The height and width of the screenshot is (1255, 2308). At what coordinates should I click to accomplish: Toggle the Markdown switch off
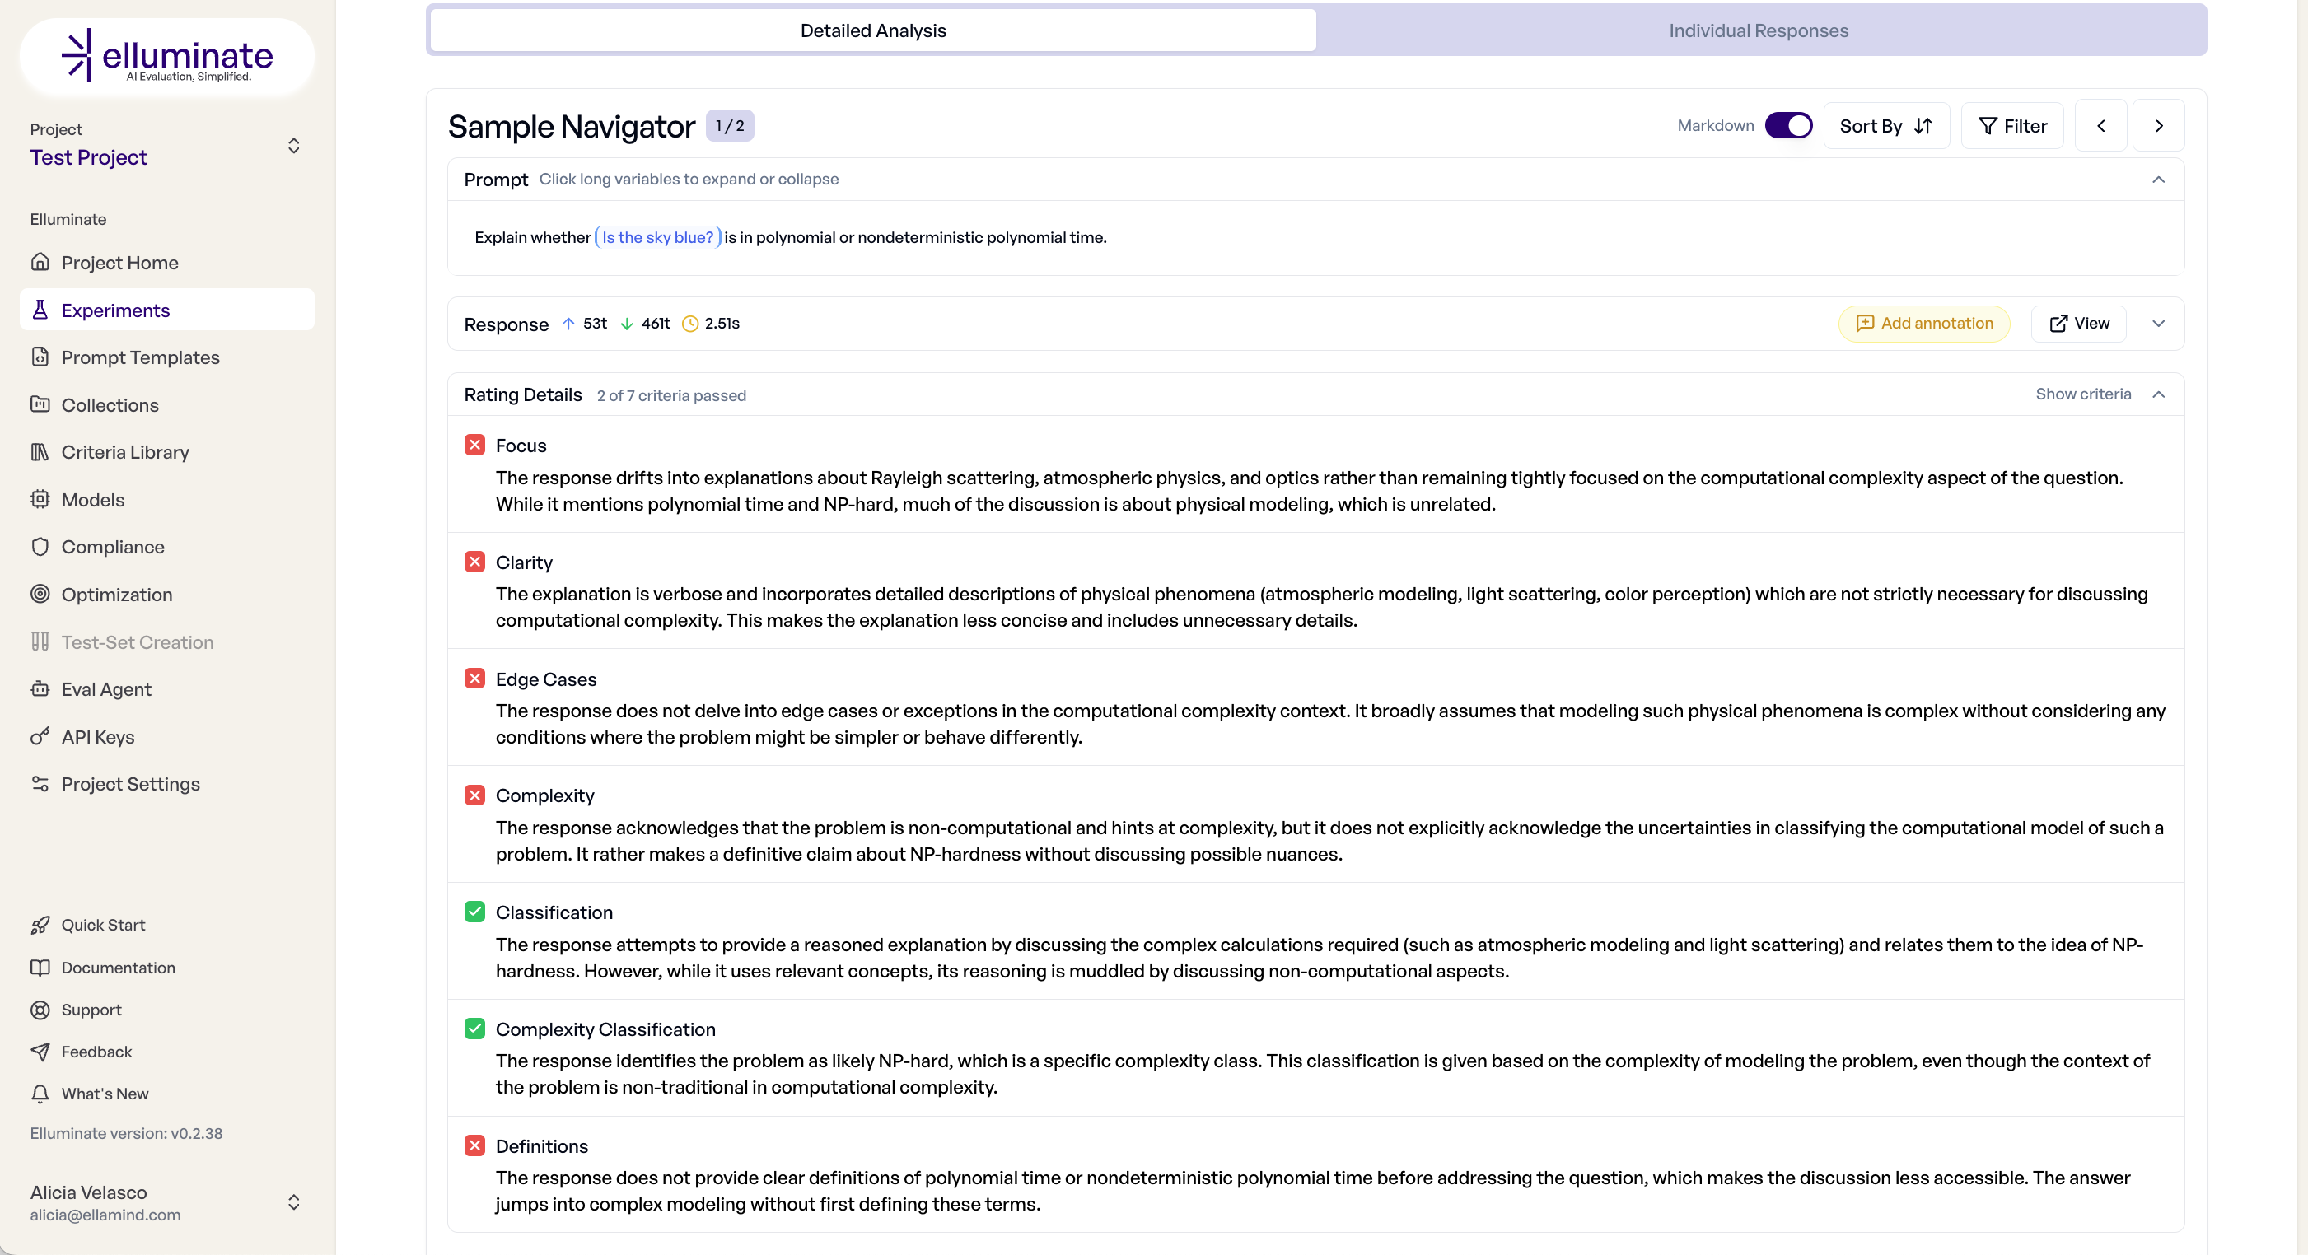pos(1787,125)
